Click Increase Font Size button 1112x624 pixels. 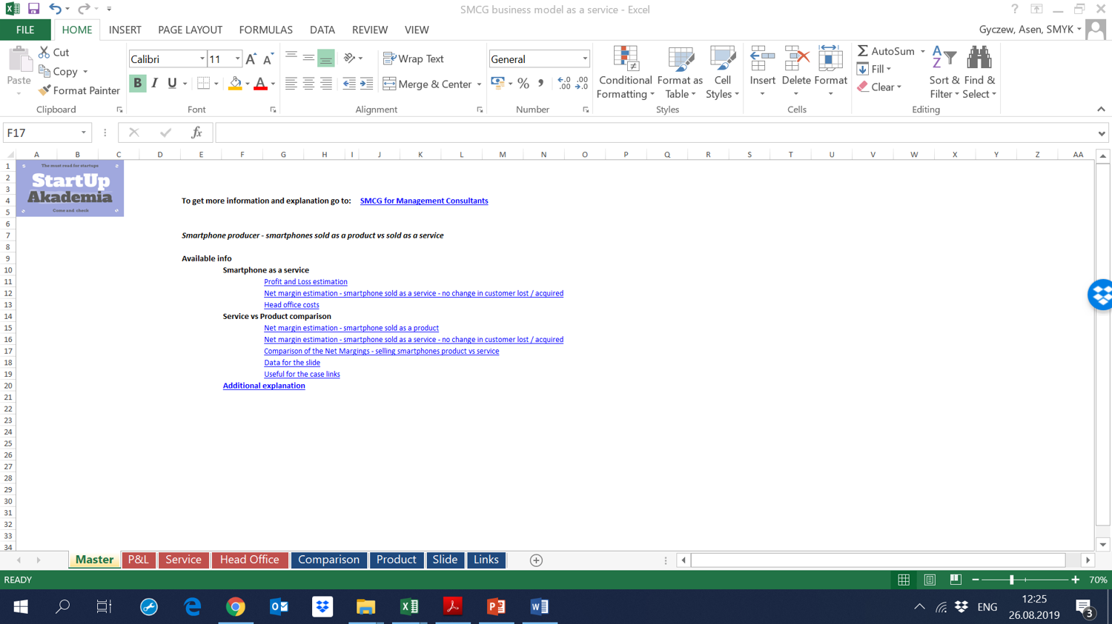pyautogui.click(x=251, y=59)
